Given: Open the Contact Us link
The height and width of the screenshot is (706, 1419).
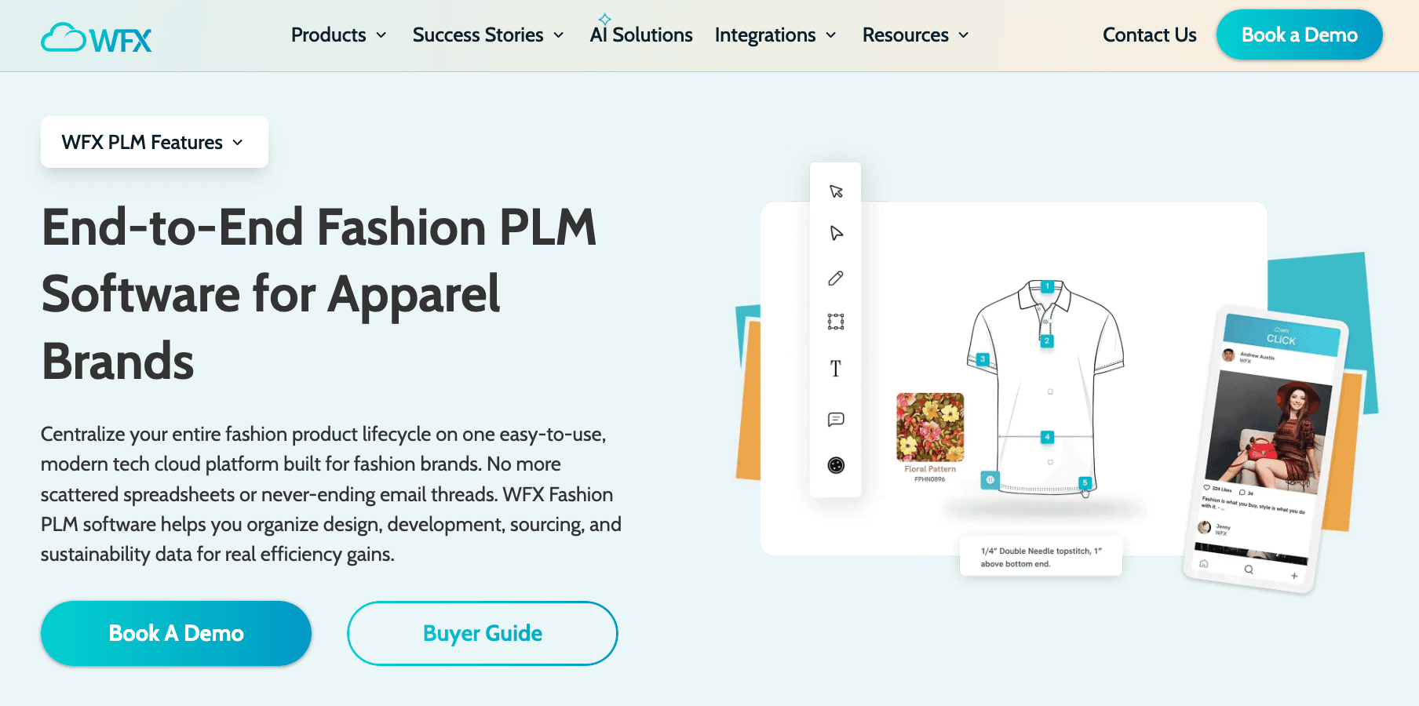Looking at the screenshot, I should coord(1149,35).
